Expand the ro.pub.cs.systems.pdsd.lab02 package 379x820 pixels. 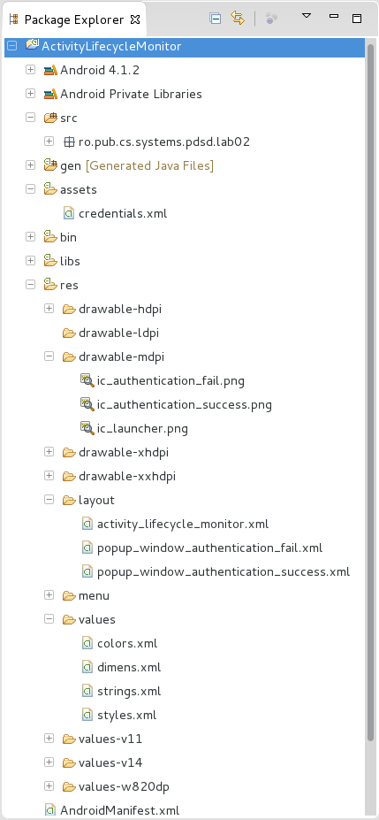click(49, 142)
